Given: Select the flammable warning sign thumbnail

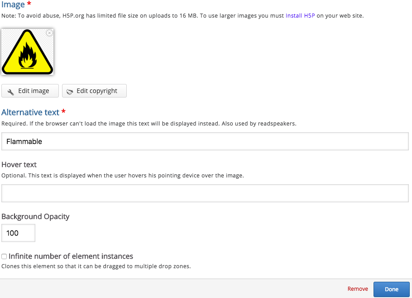Looking at the screenshot, I should pyautogui.click(x=27, y=52).
